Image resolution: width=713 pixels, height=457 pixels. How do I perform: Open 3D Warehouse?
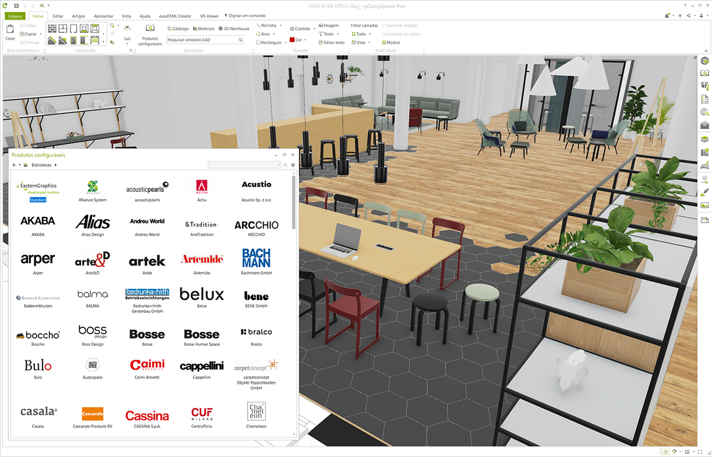(x=234, y=29)
